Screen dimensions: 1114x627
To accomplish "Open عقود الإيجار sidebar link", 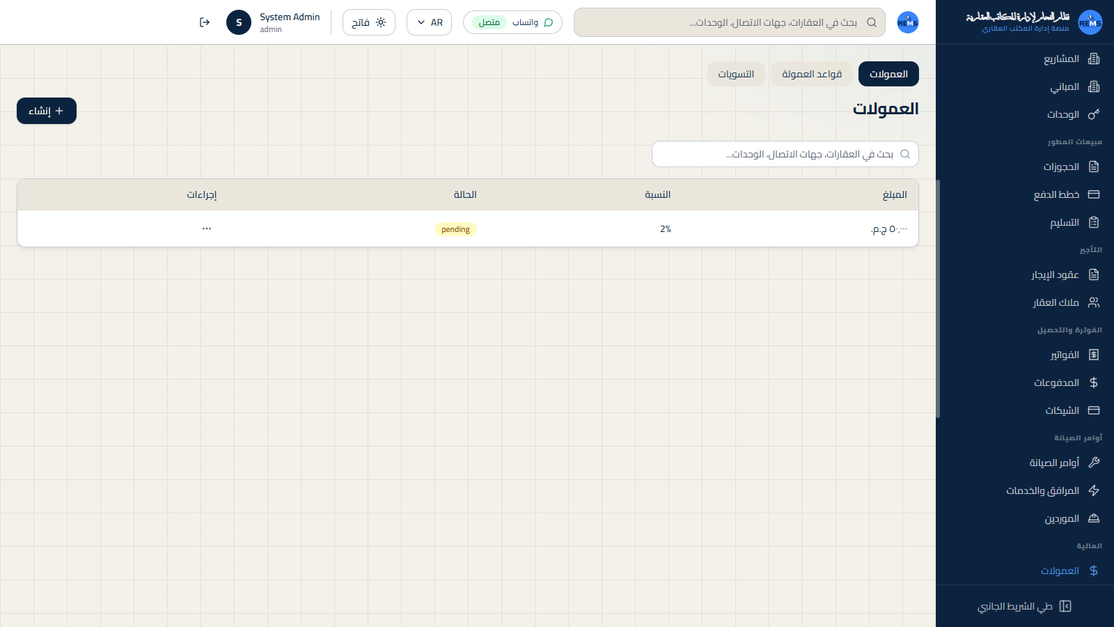I will (x=1025, y=274).
